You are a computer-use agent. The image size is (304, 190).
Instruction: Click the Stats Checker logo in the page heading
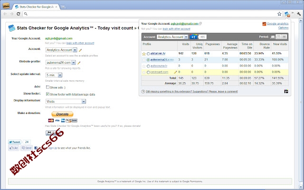point(11,28)
